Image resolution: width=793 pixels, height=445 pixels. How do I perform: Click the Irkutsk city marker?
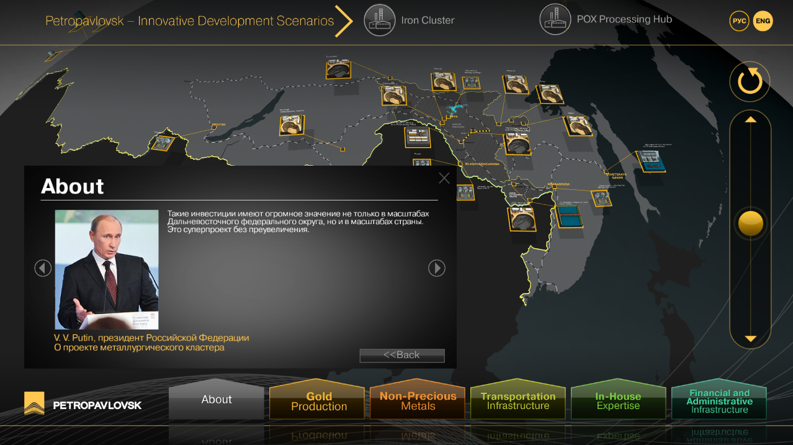(x=215, y=128)
